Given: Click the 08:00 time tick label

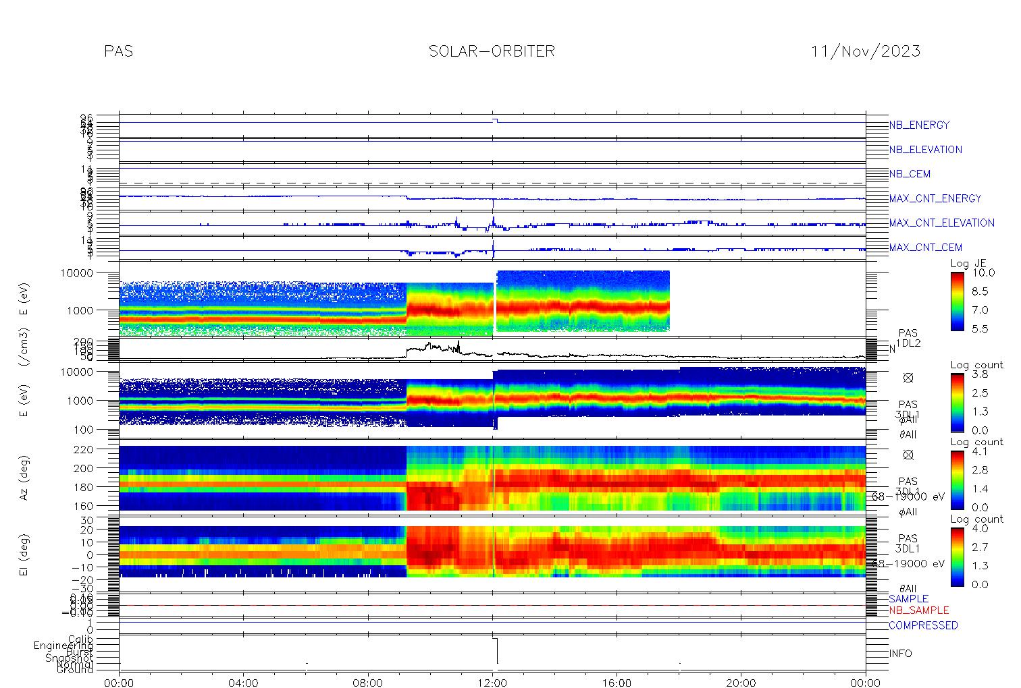Looking at the screenshot, I should click(368, 683).
